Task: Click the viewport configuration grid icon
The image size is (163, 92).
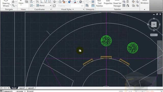Action: [x=93, y=5]
